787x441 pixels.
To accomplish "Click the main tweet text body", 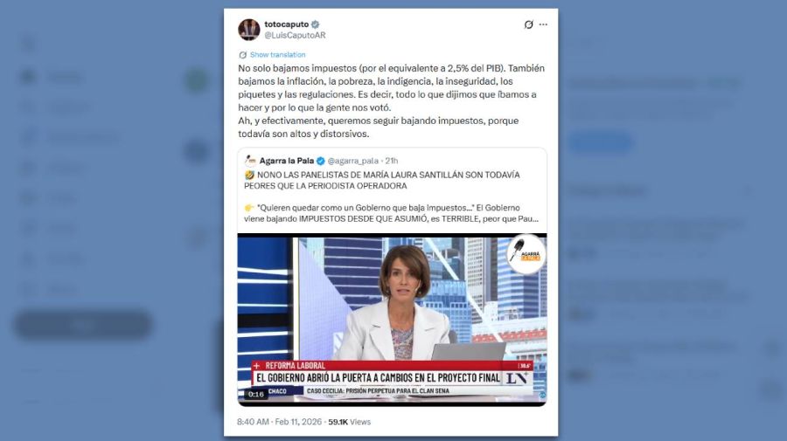I will click(392, 100).
